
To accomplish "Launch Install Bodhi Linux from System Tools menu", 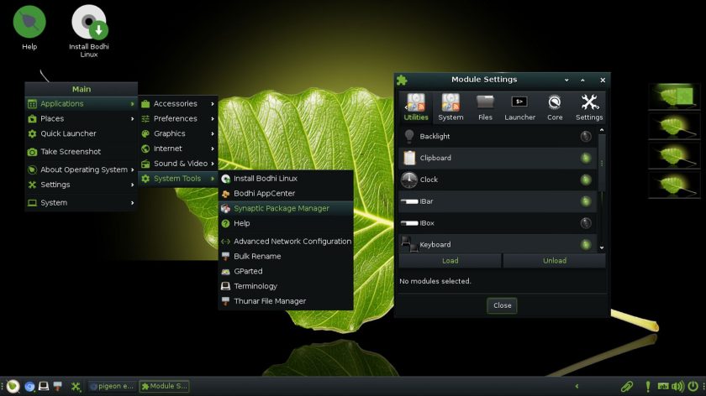I will (x=286, y=179).
